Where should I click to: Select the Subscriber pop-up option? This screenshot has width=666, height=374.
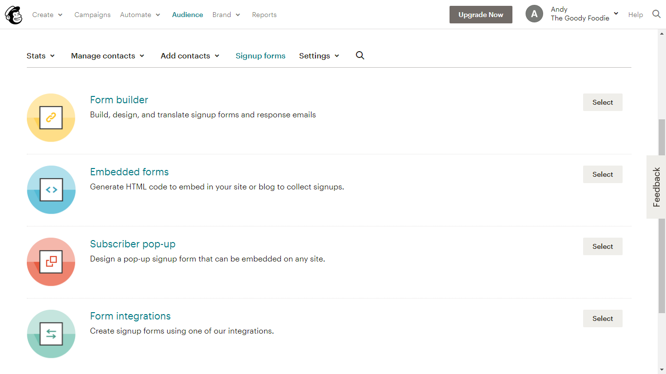click(x=603, y=246)
